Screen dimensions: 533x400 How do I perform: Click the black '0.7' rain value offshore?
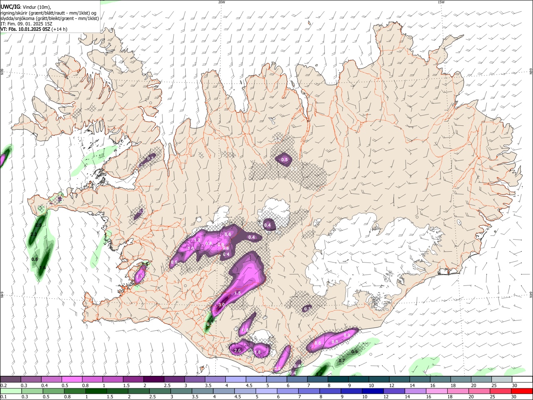[342, 360]
